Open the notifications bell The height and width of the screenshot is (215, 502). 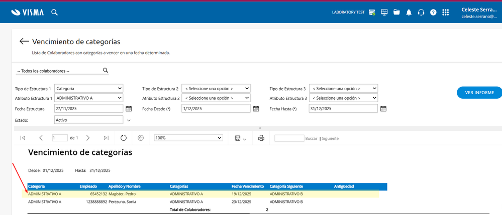pos(409,13)
